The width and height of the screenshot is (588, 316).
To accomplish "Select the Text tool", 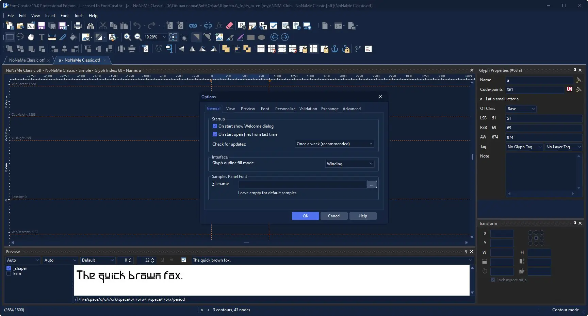I will [42, 37].
